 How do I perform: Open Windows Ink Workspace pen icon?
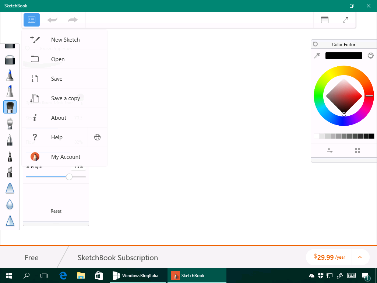[339, 276]
